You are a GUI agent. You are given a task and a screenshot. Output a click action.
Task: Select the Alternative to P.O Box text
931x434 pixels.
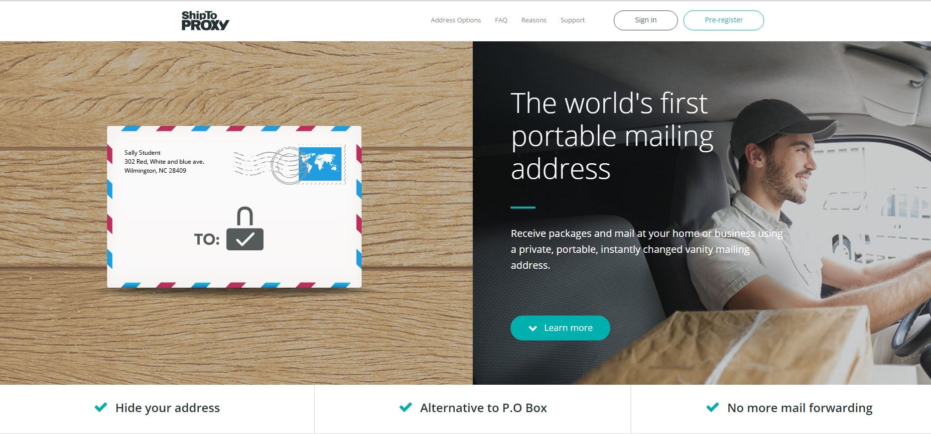[x=484, y=408]
